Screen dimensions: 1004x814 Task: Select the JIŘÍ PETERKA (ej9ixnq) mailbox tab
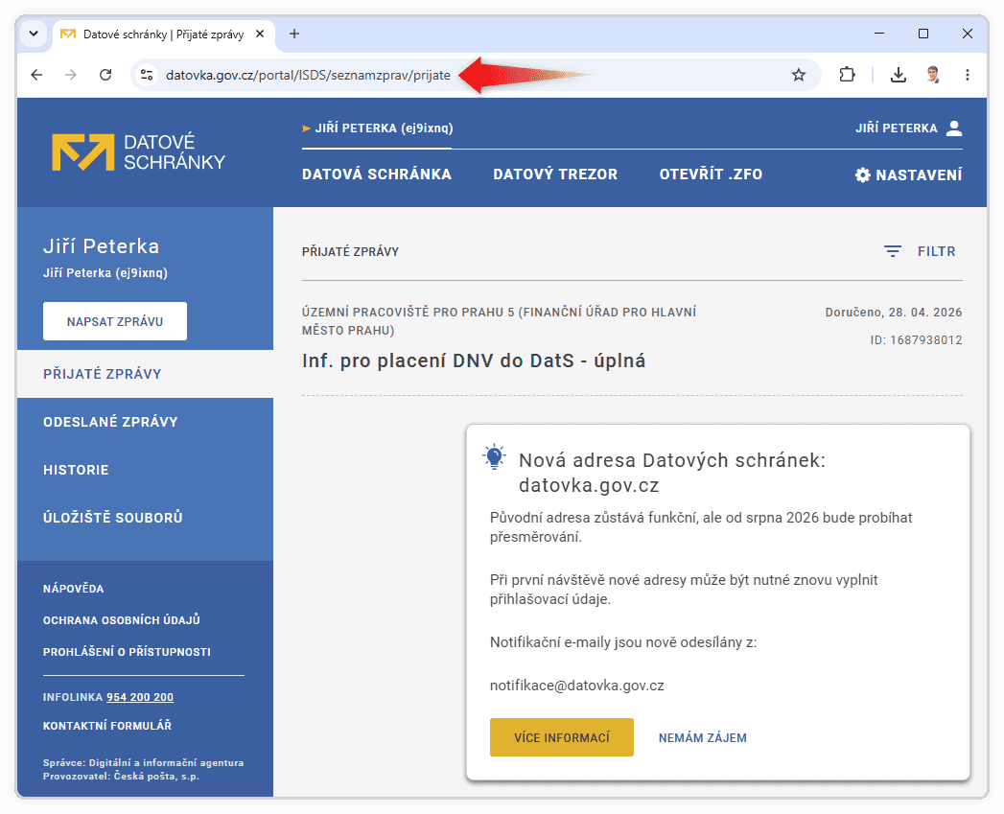pos(377,128)
